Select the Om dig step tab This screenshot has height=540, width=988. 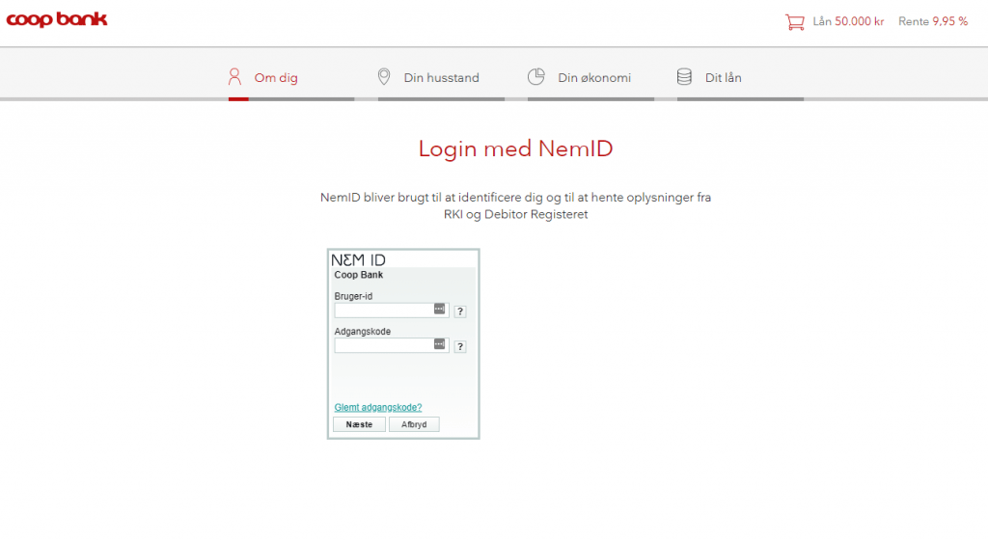(x=291, y=78)
